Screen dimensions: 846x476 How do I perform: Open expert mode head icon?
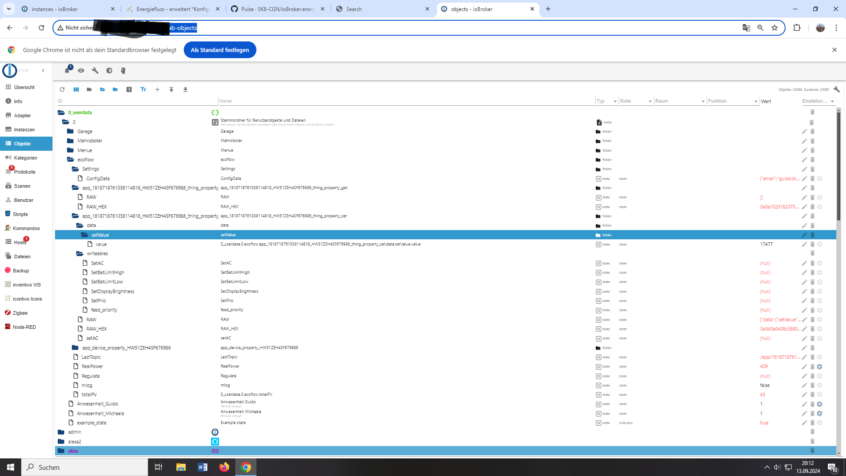[123, 71]
